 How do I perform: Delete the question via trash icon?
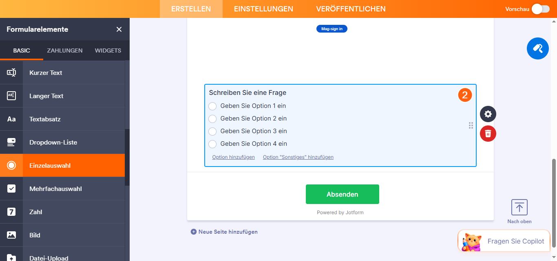(488, 134)
